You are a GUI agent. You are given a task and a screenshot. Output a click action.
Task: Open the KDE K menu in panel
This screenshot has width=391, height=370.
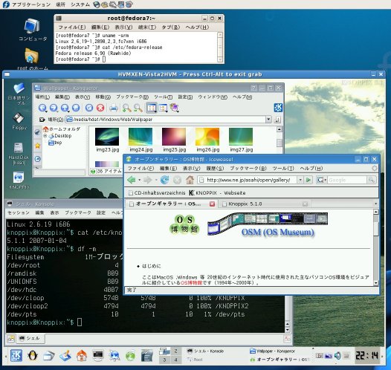pyautogui.click(x=16, y=356)
